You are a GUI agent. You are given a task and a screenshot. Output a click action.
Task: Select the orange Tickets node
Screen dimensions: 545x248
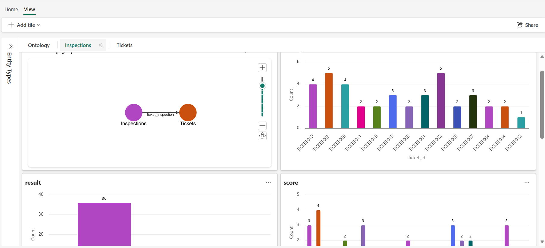[188, 113]
